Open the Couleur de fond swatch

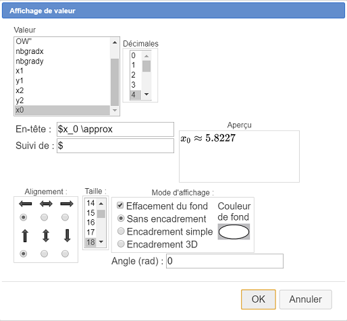pos(234,232)
